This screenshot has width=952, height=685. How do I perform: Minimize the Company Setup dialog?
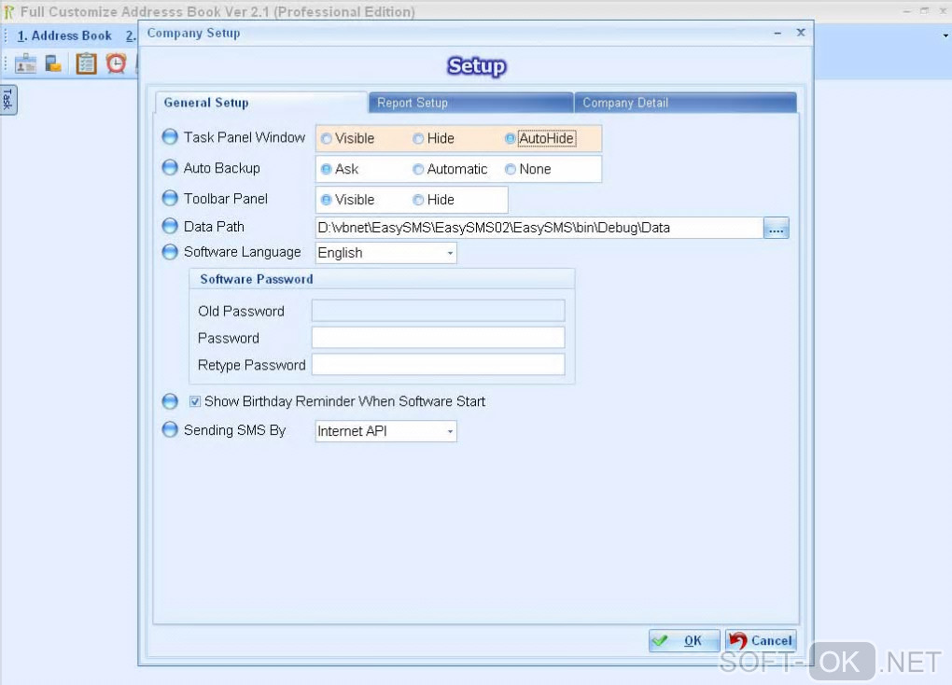click(x=777, y=33)
